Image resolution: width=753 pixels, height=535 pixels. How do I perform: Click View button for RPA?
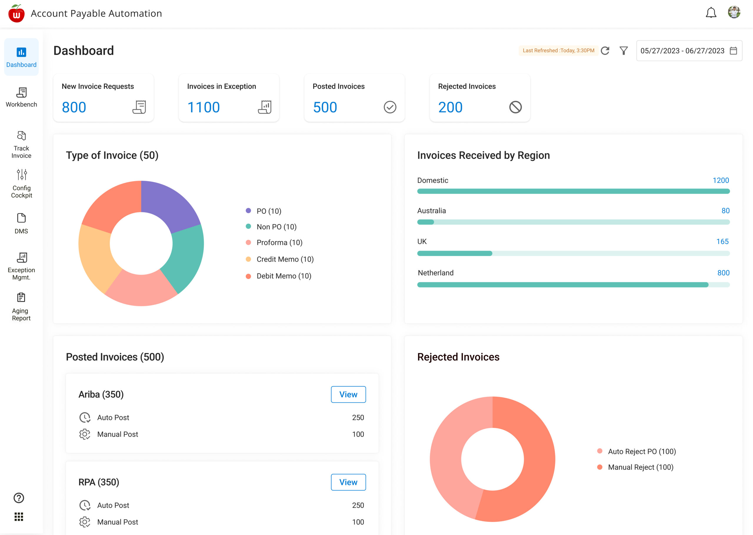click(x=348, y=482)
